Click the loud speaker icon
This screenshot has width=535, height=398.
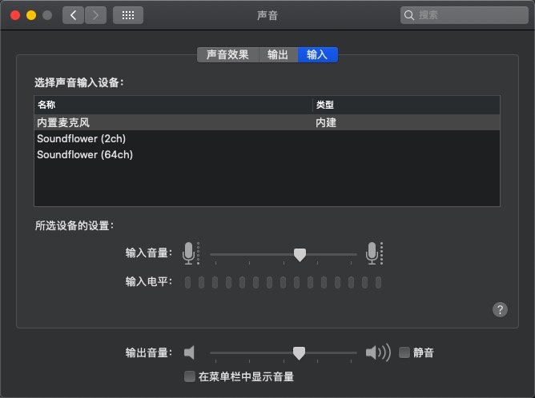[x=378, y=352]
